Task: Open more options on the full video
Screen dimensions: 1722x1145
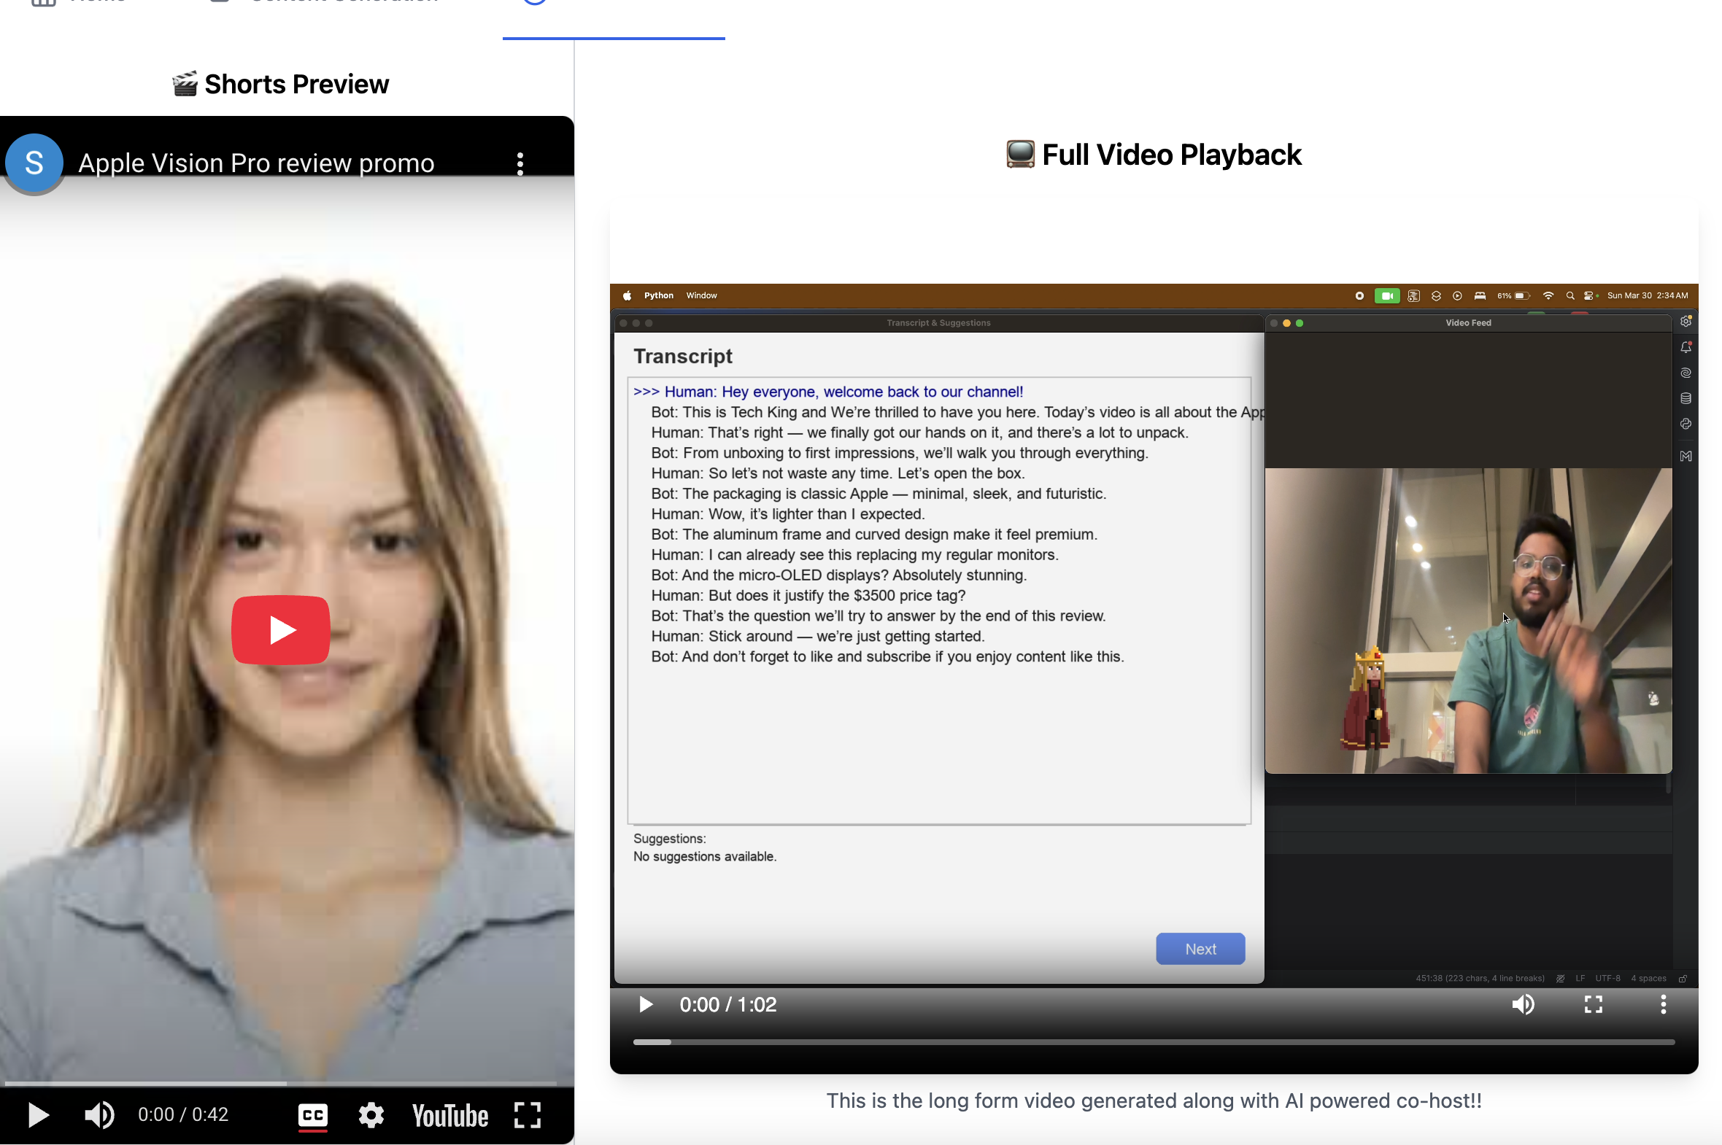Action: (1663, 1004)
